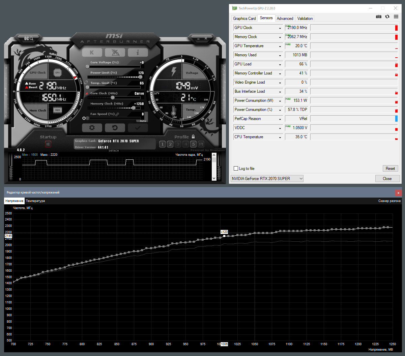The image size is (405, 356).
Task: Expand the CPU Temperature sensor dropdown
Action: [x=280, y=137]
